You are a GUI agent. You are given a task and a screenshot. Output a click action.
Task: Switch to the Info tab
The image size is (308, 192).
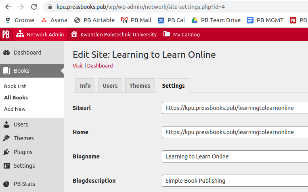[85, 86]
